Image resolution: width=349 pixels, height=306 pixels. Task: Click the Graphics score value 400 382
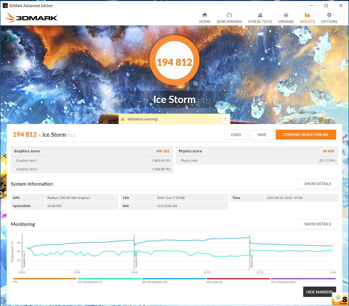point(163,151)
